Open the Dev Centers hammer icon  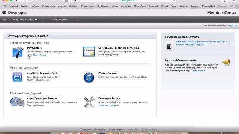(18, 52)
